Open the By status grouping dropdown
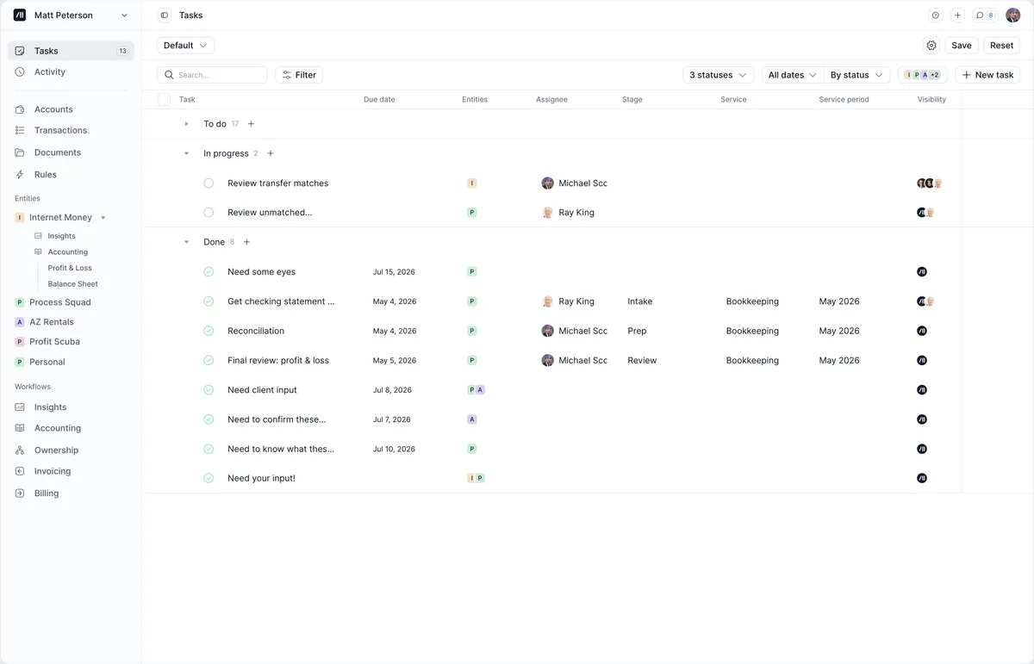 click(856, 75)
